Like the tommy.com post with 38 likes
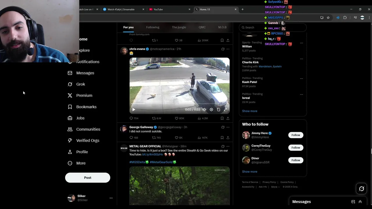Image resolution: width=372 pixels, height=209 pixels. pyautogui.click(x=178, y=40)
